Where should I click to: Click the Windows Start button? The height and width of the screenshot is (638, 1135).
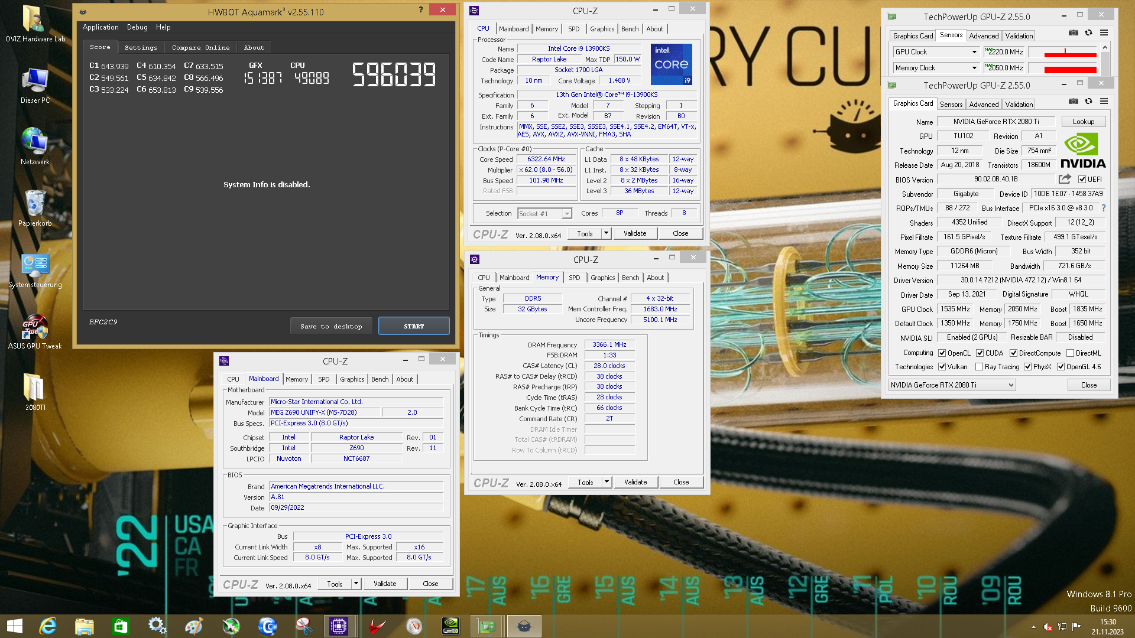(14, 626)
